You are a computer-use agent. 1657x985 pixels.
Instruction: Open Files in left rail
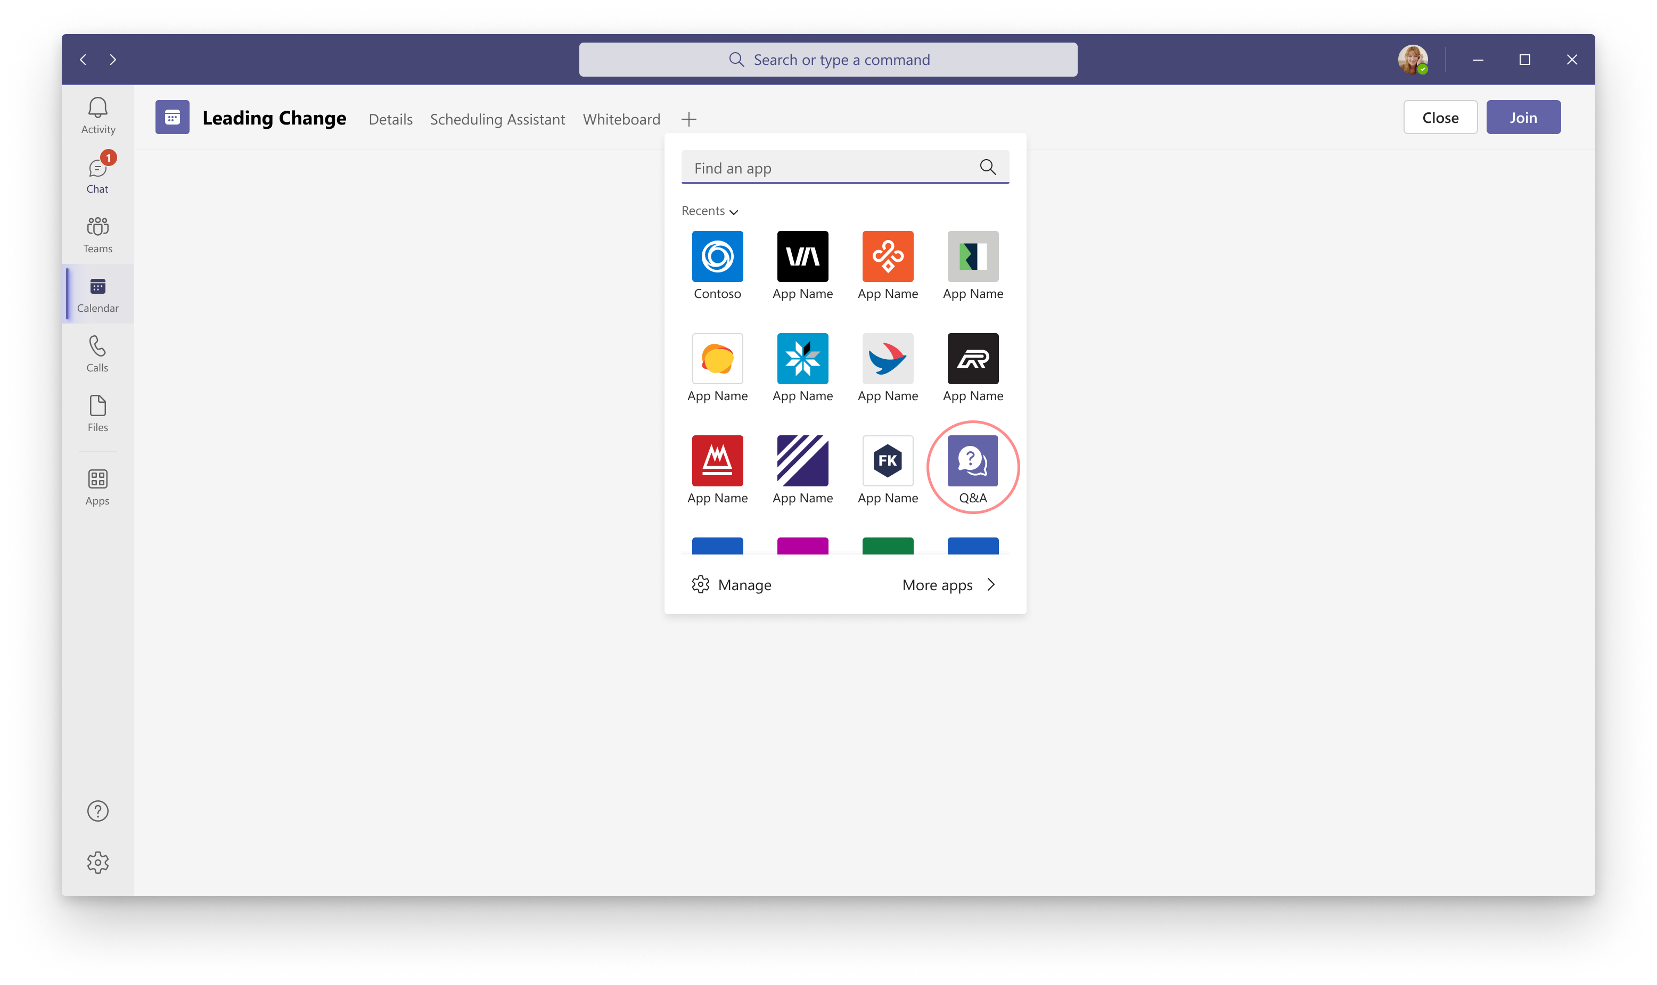tap(97, 413)
